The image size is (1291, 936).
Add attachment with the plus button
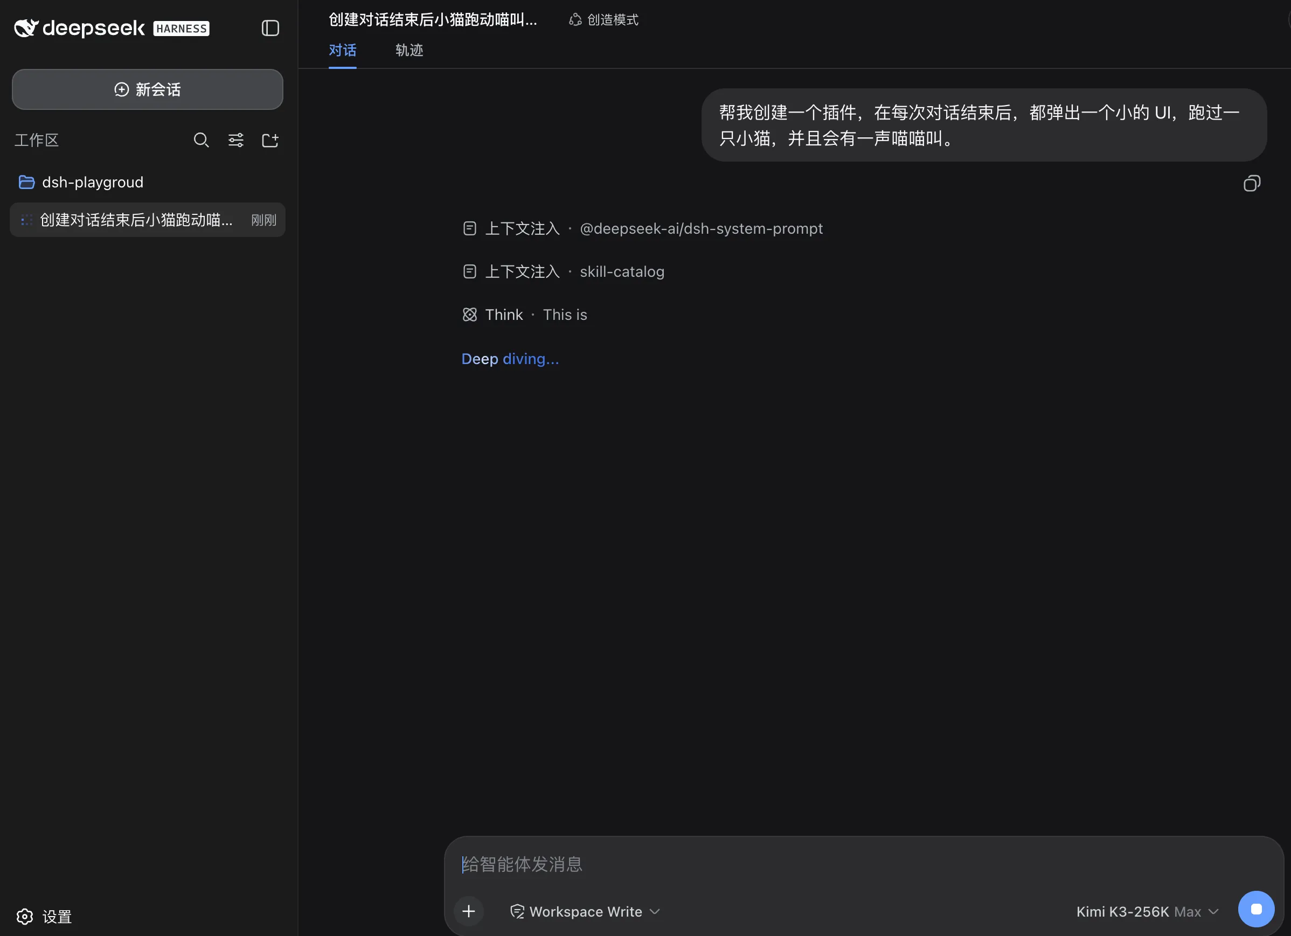pos(468,911)
